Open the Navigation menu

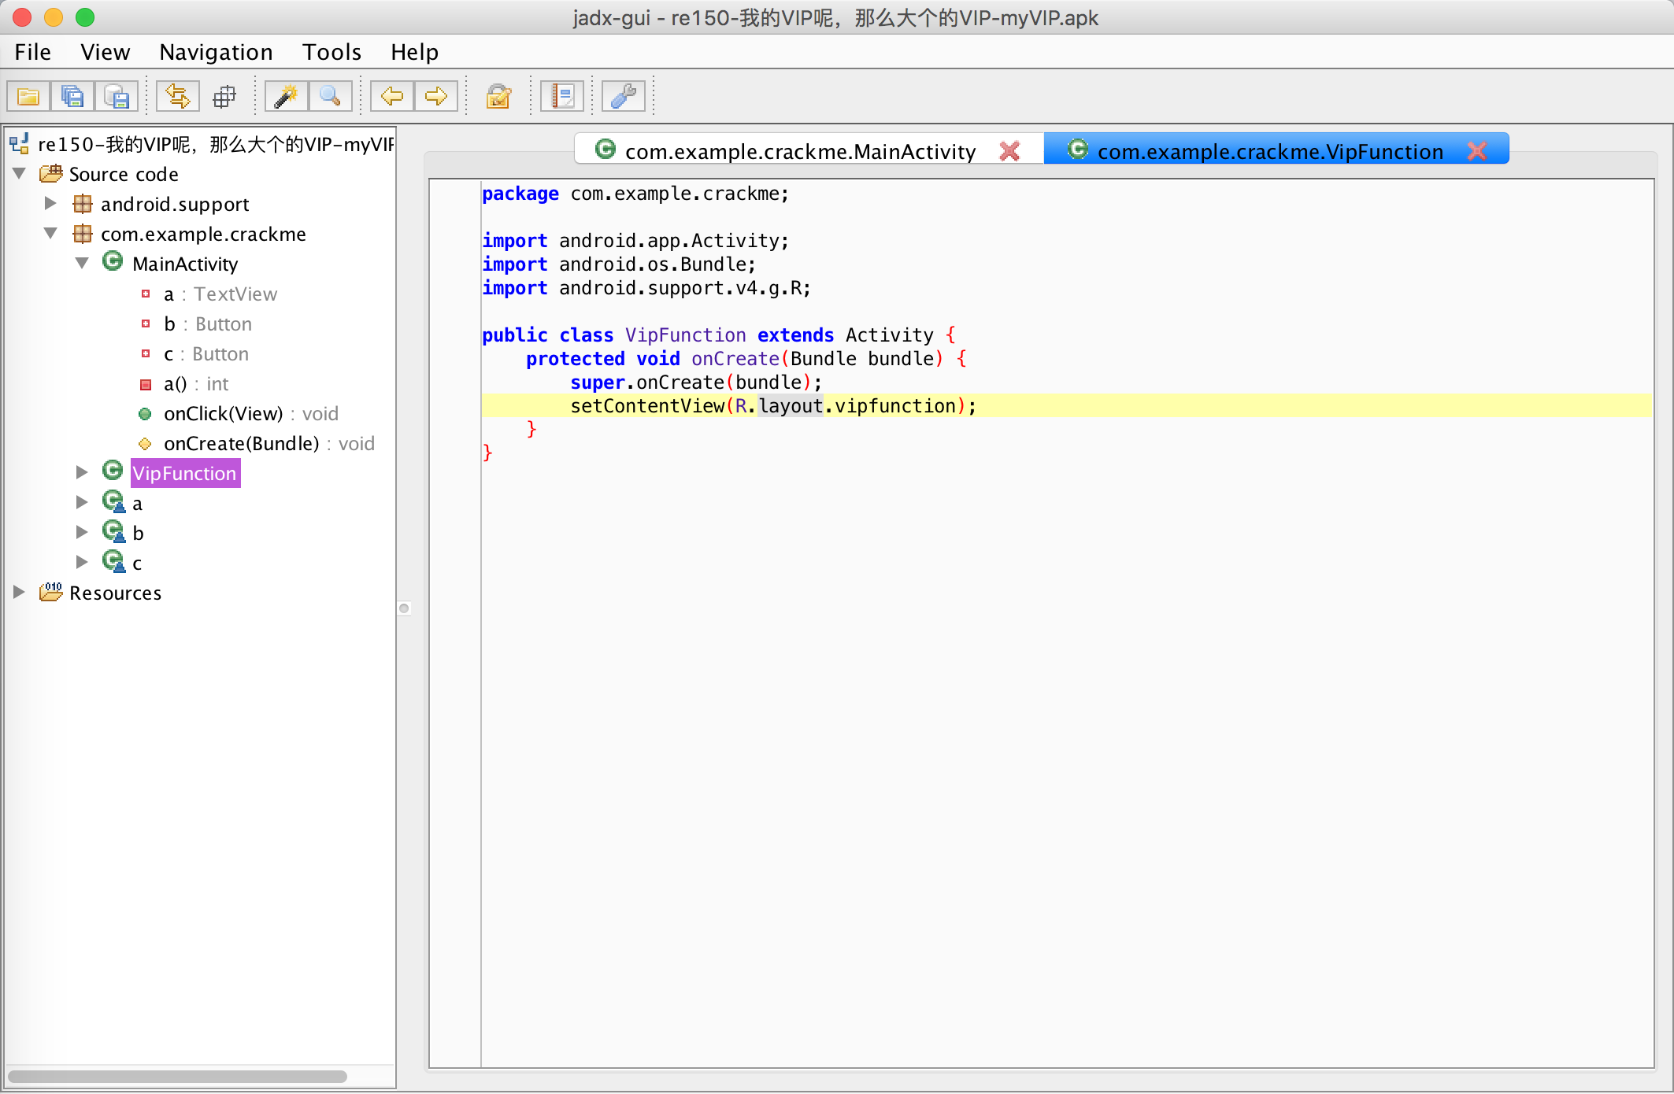(216, 52)
